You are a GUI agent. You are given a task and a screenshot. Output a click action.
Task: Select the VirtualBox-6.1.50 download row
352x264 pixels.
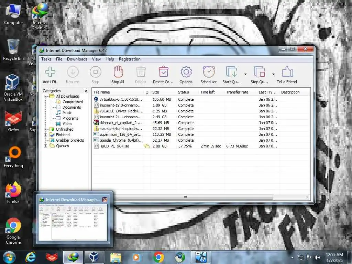pos(201,99)
